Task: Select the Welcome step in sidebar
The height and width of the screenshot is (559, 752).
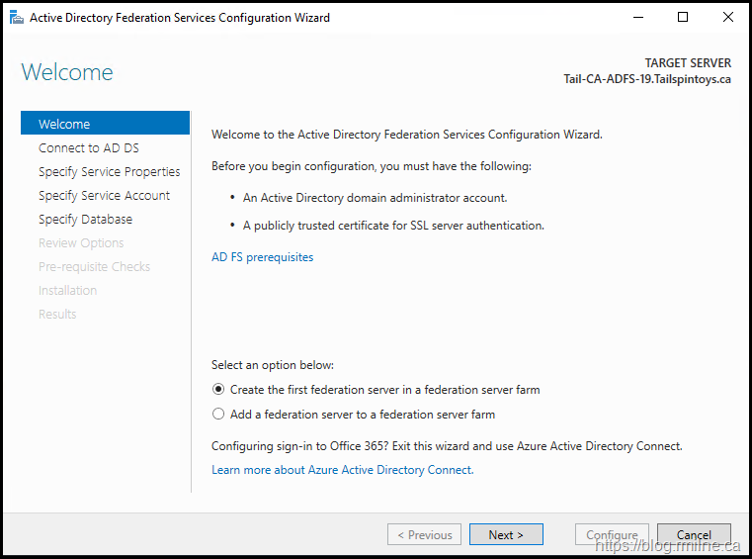Action: tap(64, 124)
